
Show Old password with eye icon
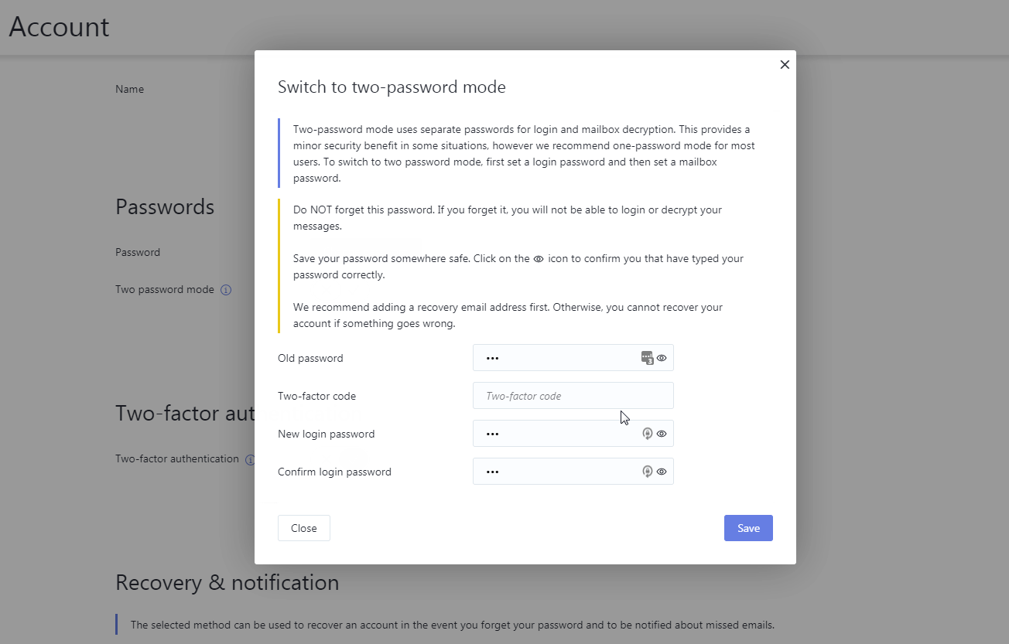[662, 358]
